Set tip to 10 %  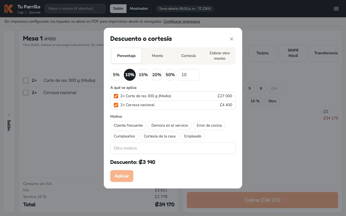click(x=255, y=101)
